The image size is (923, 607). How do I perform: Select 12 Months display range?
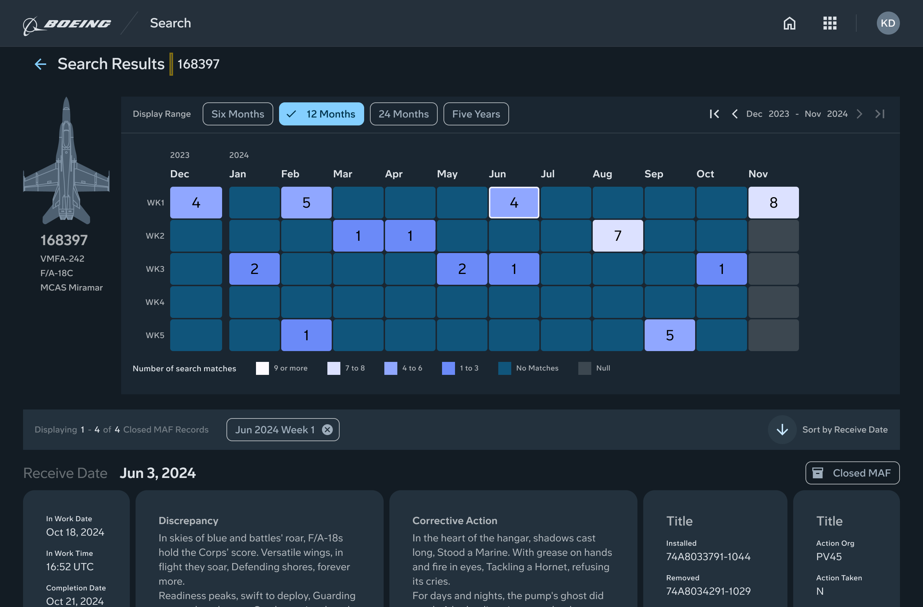322,114
